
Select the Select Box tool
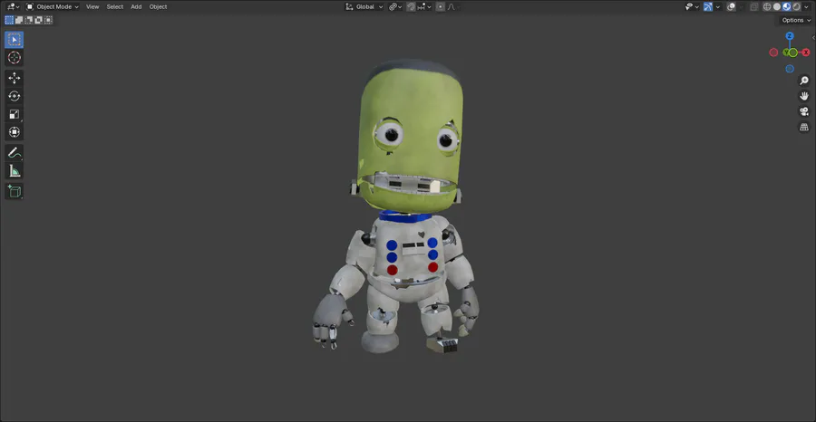click(14, 40)
